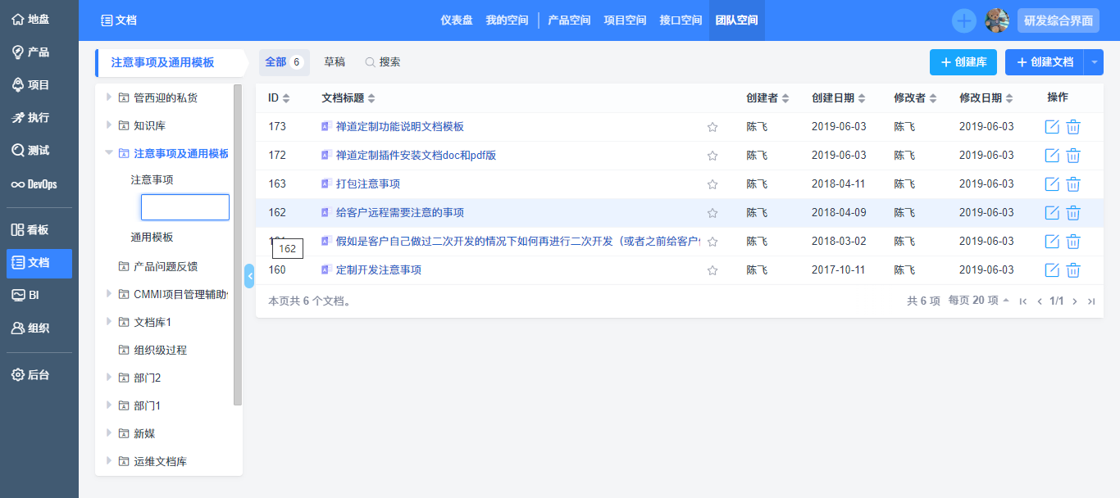Click the 创建文档 button
This screenshot has width=1120, height=498.
1045,62
